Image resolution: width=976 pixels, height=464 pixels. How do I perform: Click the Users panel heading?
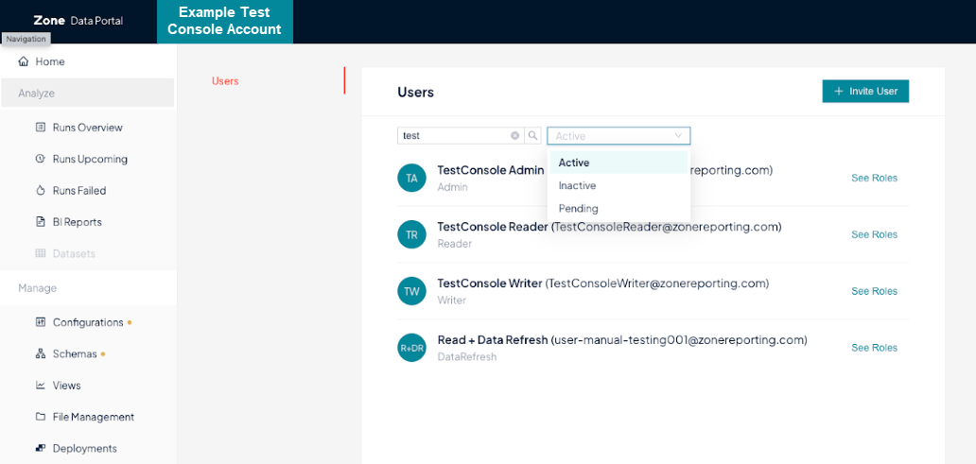[416, 92]
